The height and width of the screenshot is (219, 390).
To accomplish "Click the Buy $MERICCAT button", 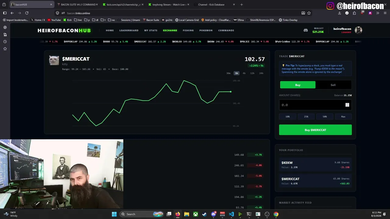I will coord(315,130).
